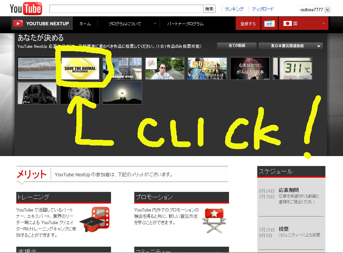343x253 pixels.
Task: Show all videos with 全ての動画 button
Action: coord(237,46)
